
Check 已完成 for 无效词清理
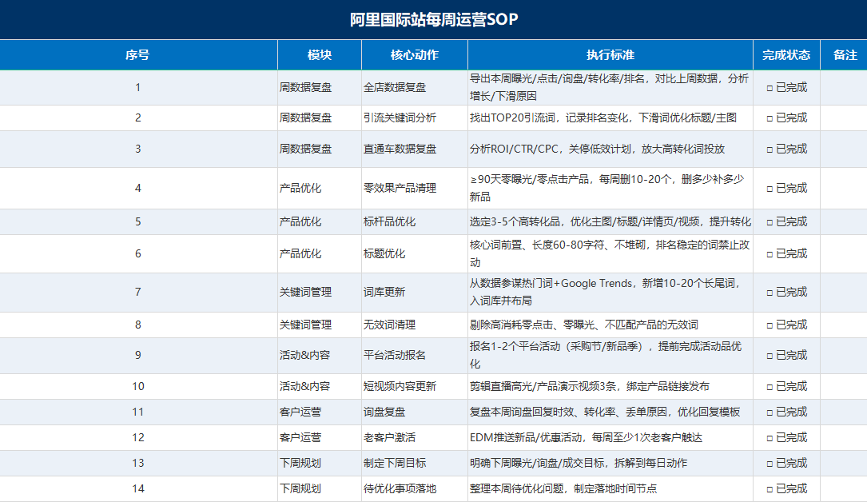(770, 325)
